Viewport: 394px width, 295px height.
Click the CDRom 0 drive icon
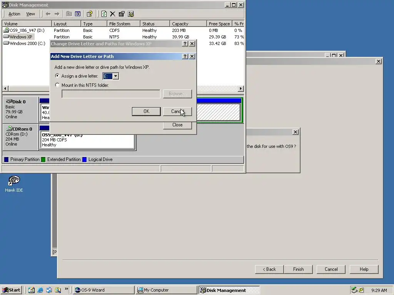point(9,128)
